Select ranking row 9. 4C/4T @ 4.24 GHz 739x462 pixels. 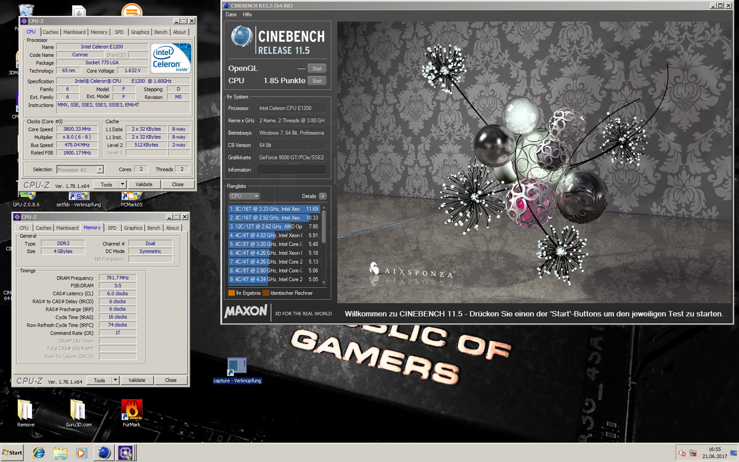click(x=274, y=279)
